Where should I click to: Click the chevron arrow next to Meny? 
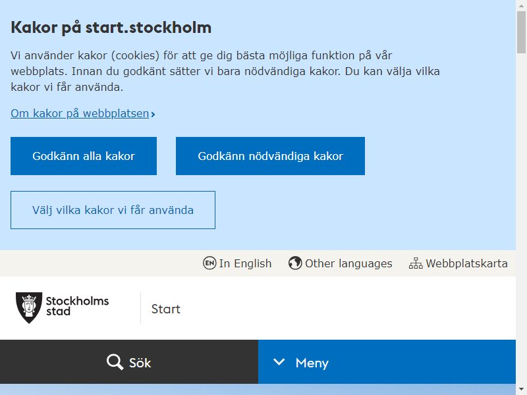279,362
